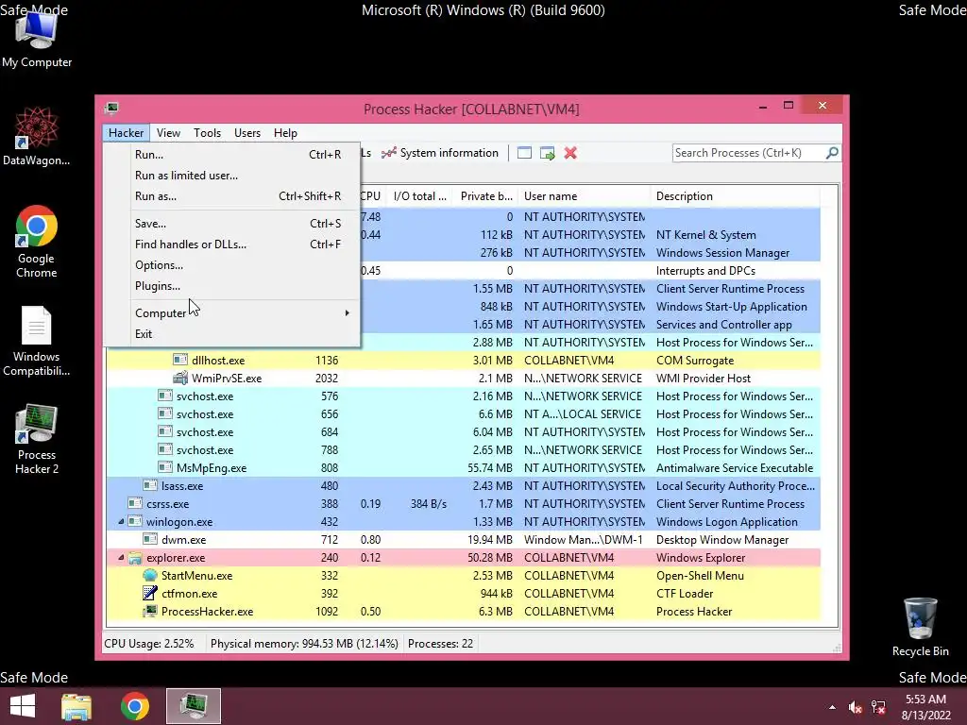Sort by Private bytes column header
This screenshot has width=967, height=725.
[486, 196]
